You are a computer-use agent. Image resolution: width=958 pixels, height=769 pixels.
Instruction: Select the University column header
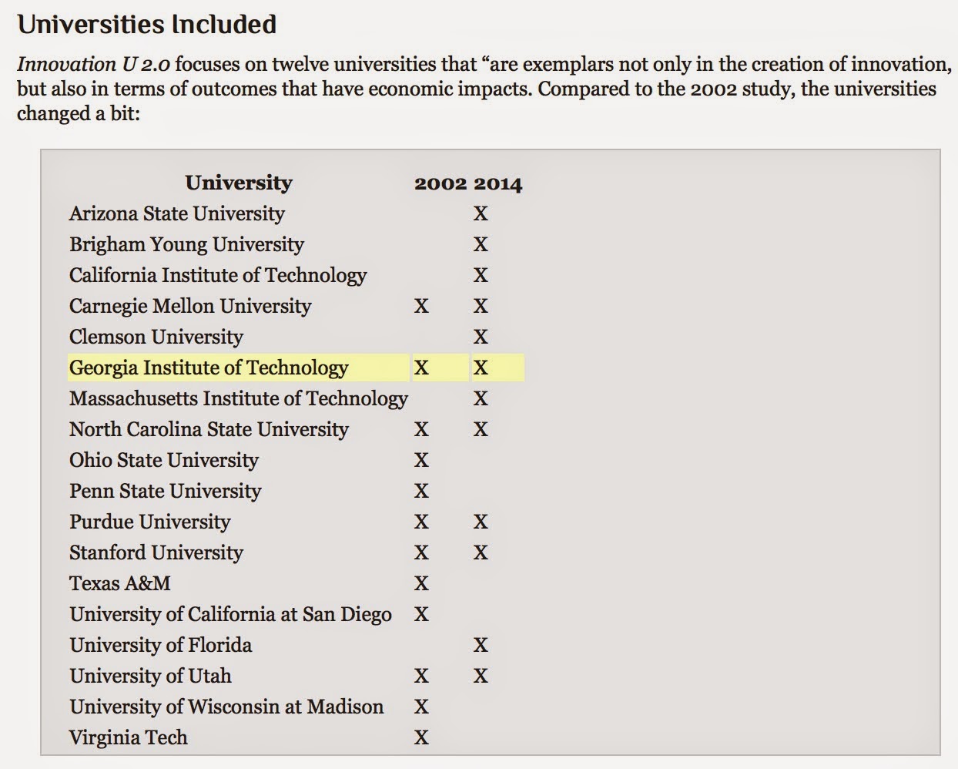[x=239, y=183]
